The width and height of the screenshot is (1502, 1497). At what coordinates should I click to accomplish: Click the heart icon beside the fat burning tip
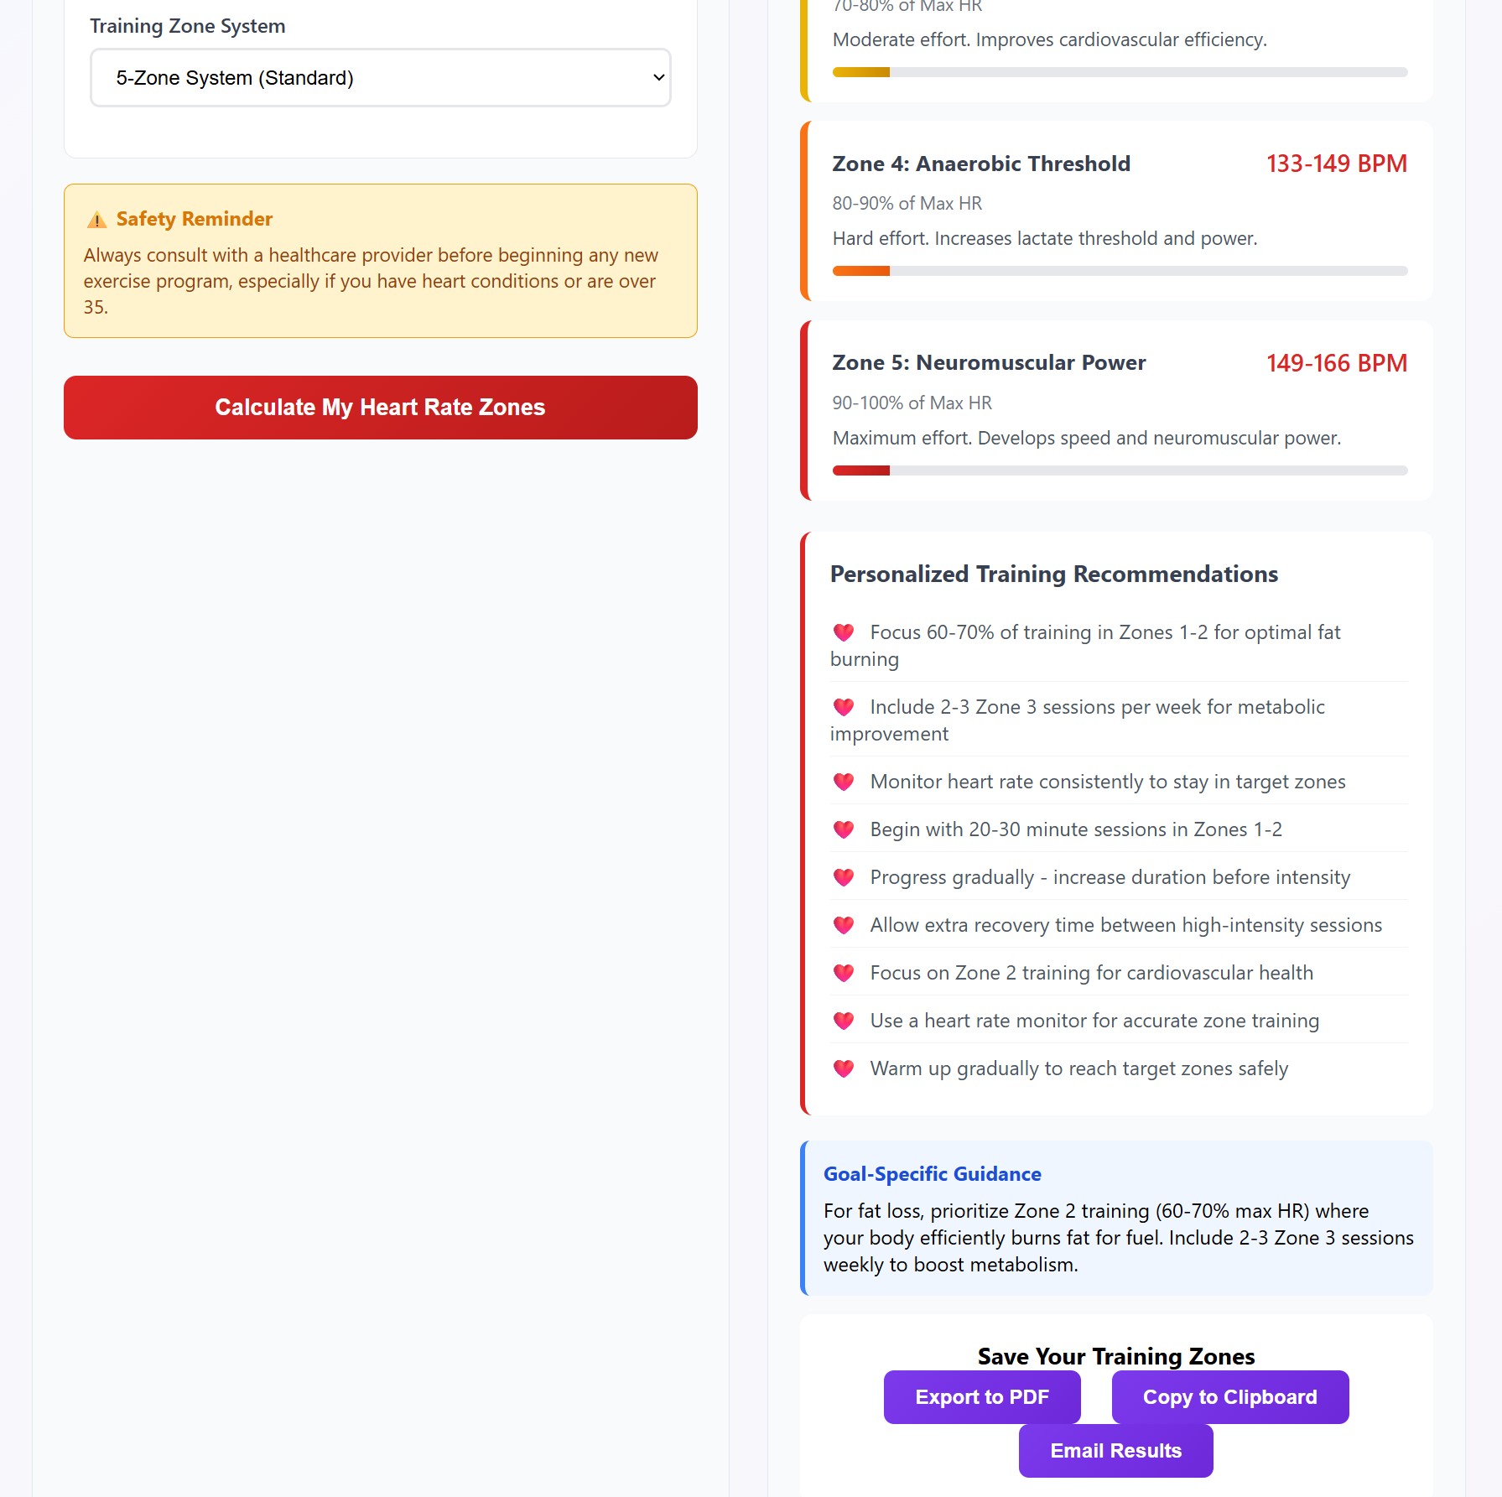pyautogui.click(x=844, y=632)
